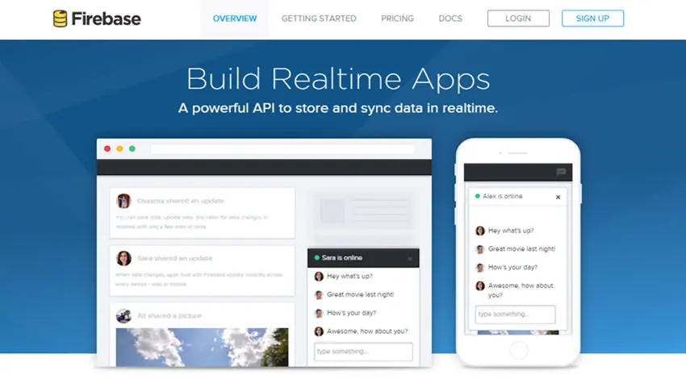
Task: Click avatar beside desktop 'Great movie last night!'
Action: tap(319, 294)
